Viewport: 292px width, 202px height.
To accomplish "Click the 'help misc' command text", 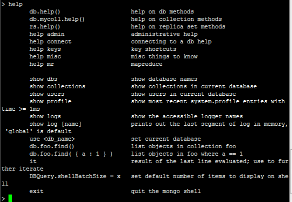I will point(45,56).
